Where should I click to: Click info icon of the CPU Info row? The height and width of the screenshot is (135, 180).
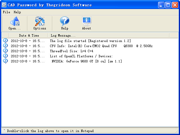tap(5, 46)
